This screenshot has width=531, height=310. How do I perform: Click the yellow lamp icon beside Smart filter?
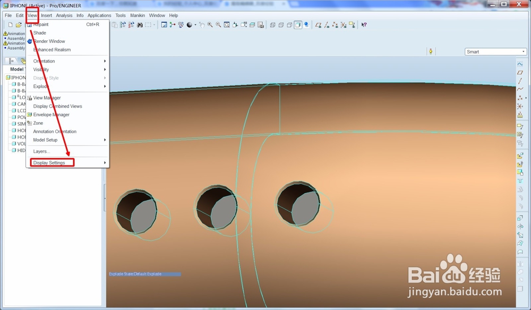[431, 51]
